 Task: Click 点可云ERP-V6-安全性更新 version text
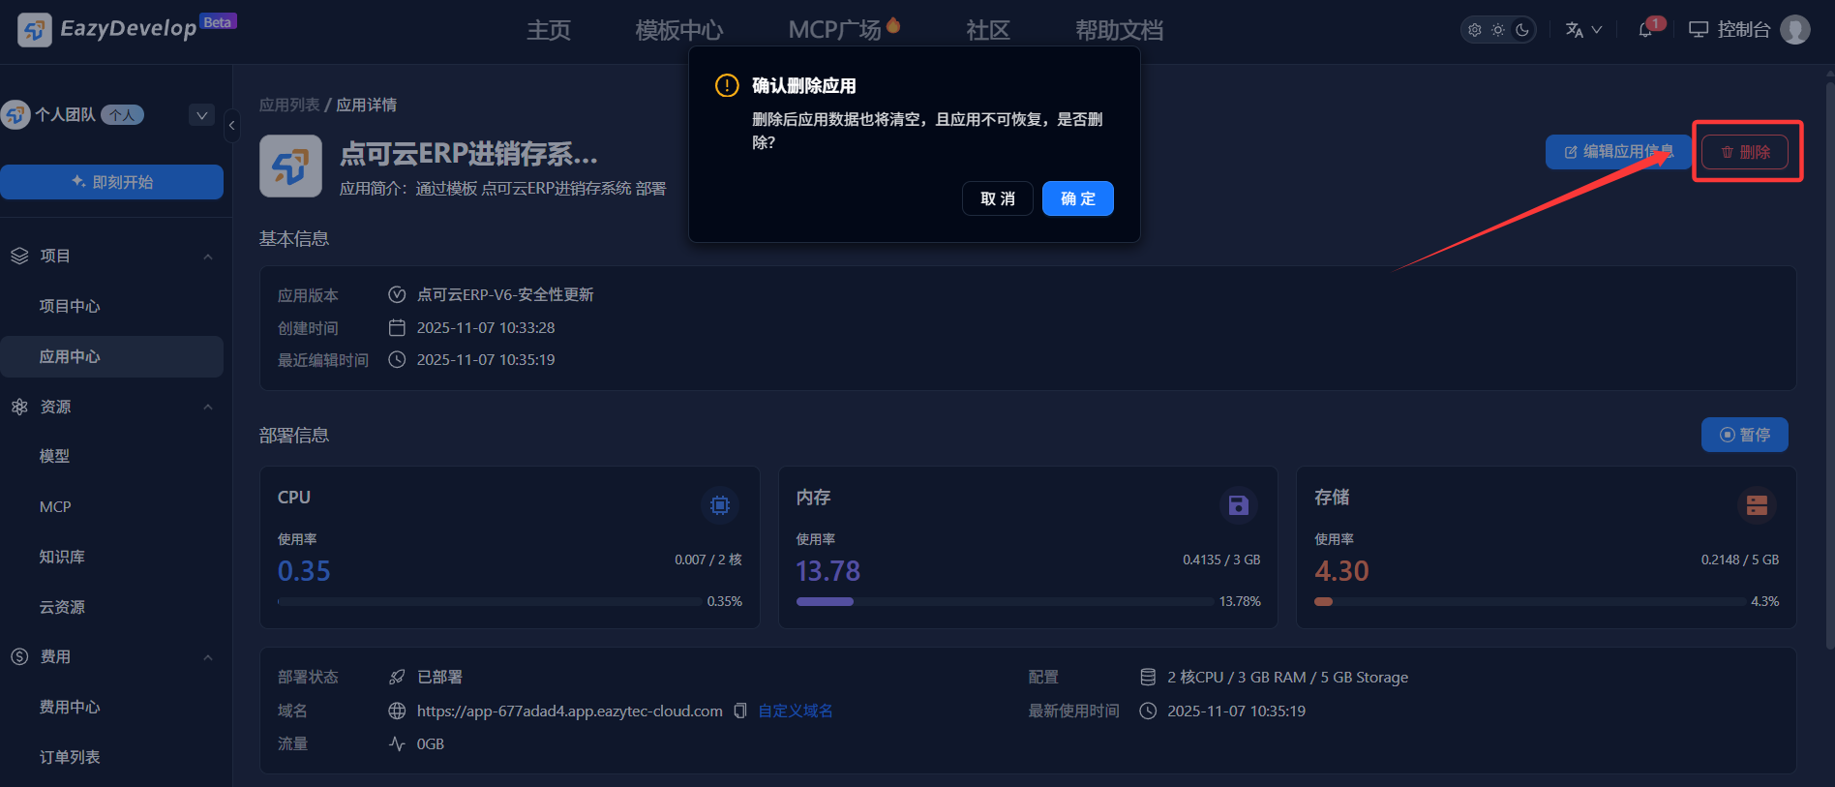coord(505,295)
